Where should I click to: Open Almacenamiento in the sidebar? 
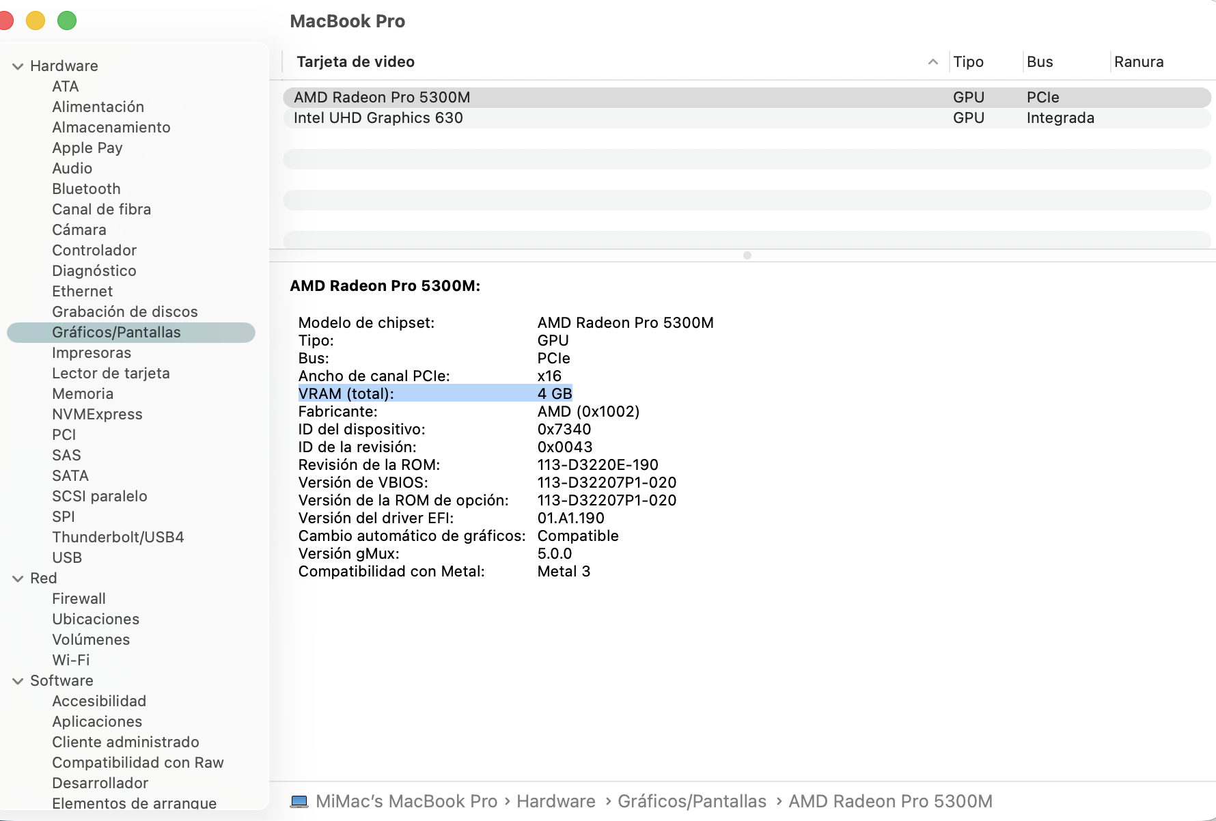pos(111,128)
